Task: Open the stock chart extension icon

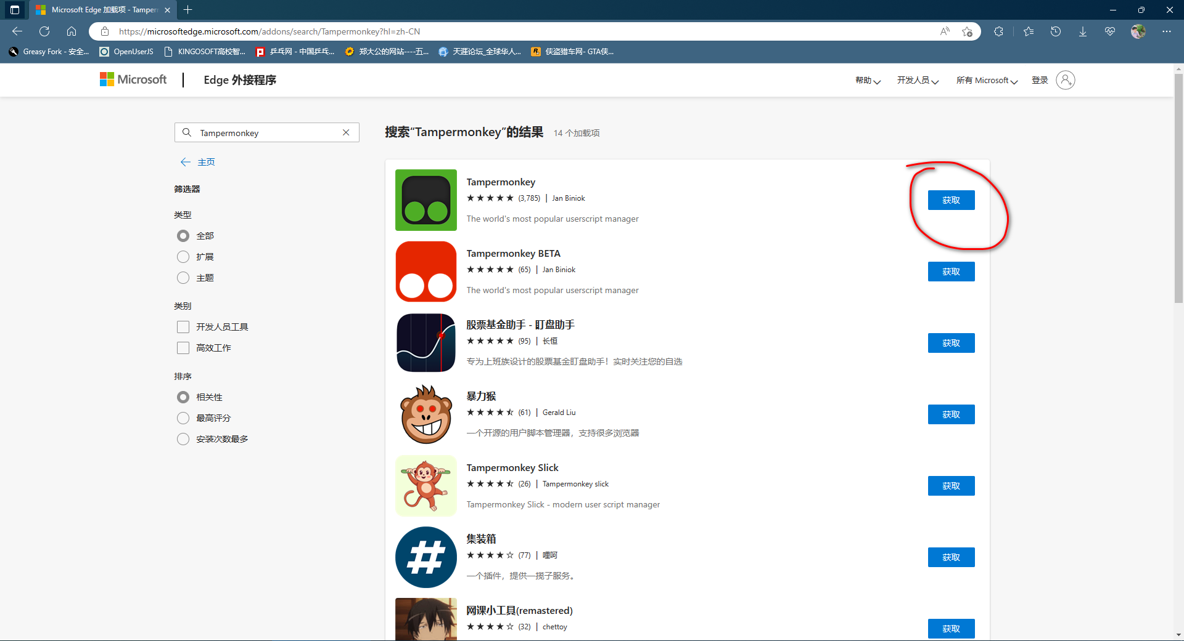Action: pos(426,343)
